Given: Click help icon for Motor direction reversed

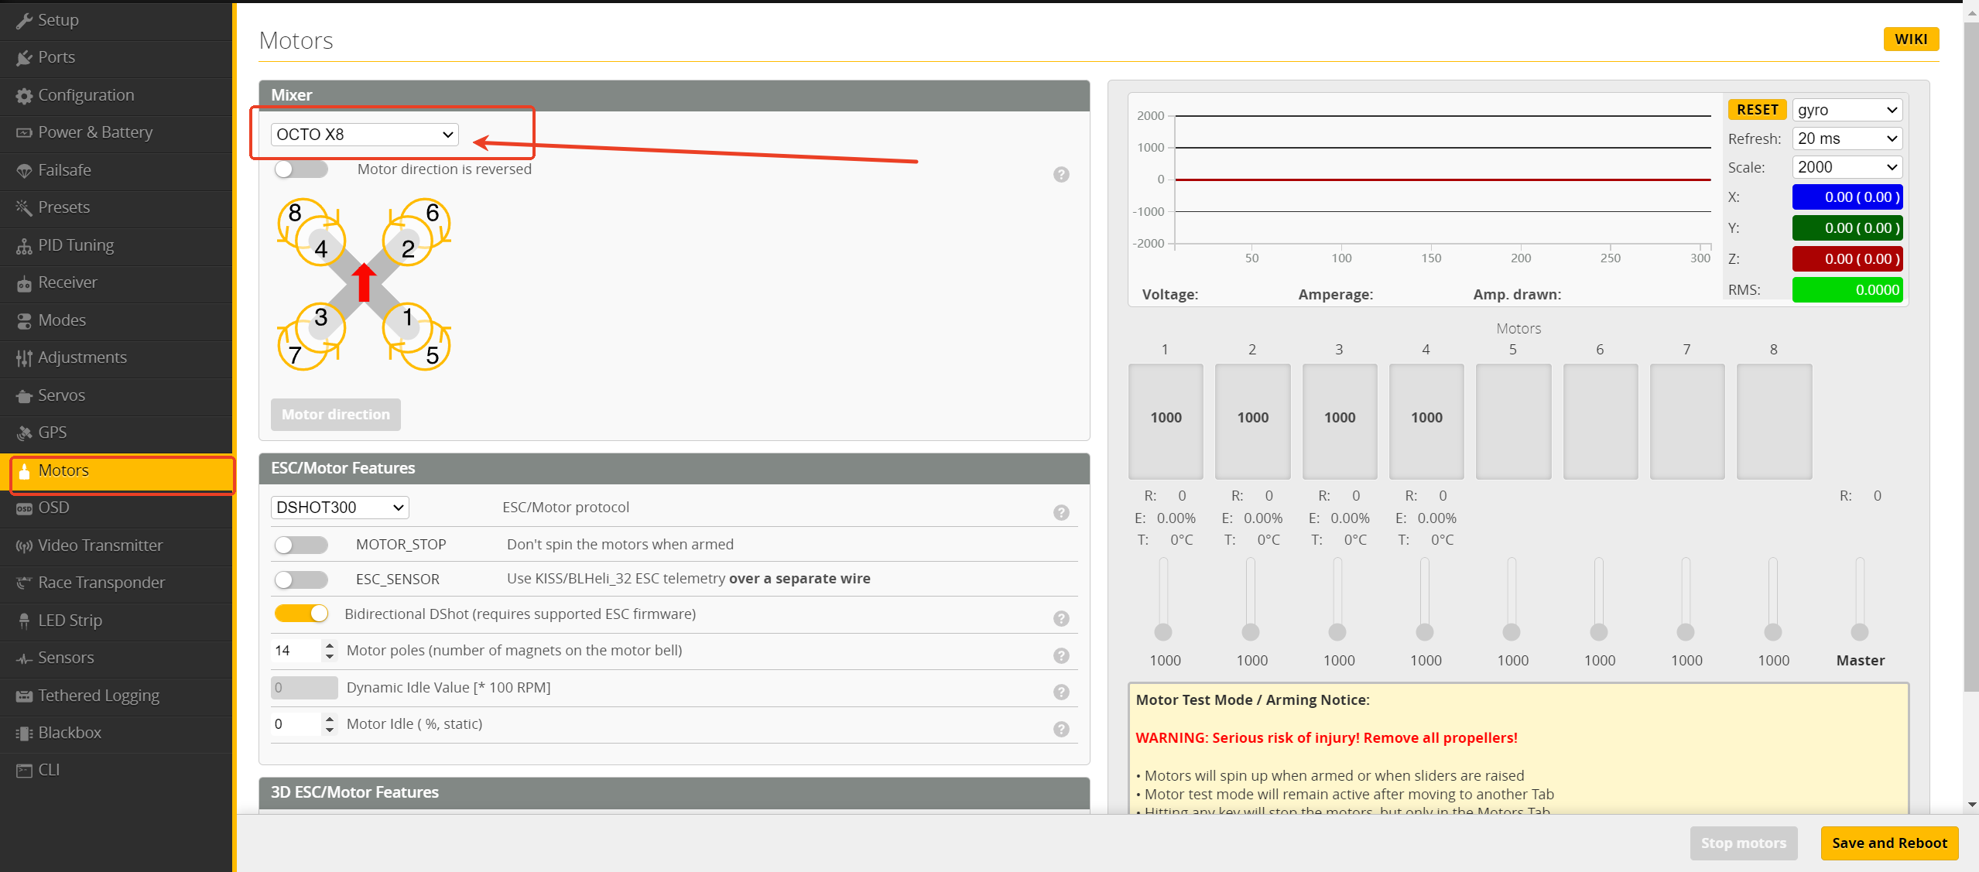Looking at the screenshot, I should pyautogui.click(x=1061, y=174).
